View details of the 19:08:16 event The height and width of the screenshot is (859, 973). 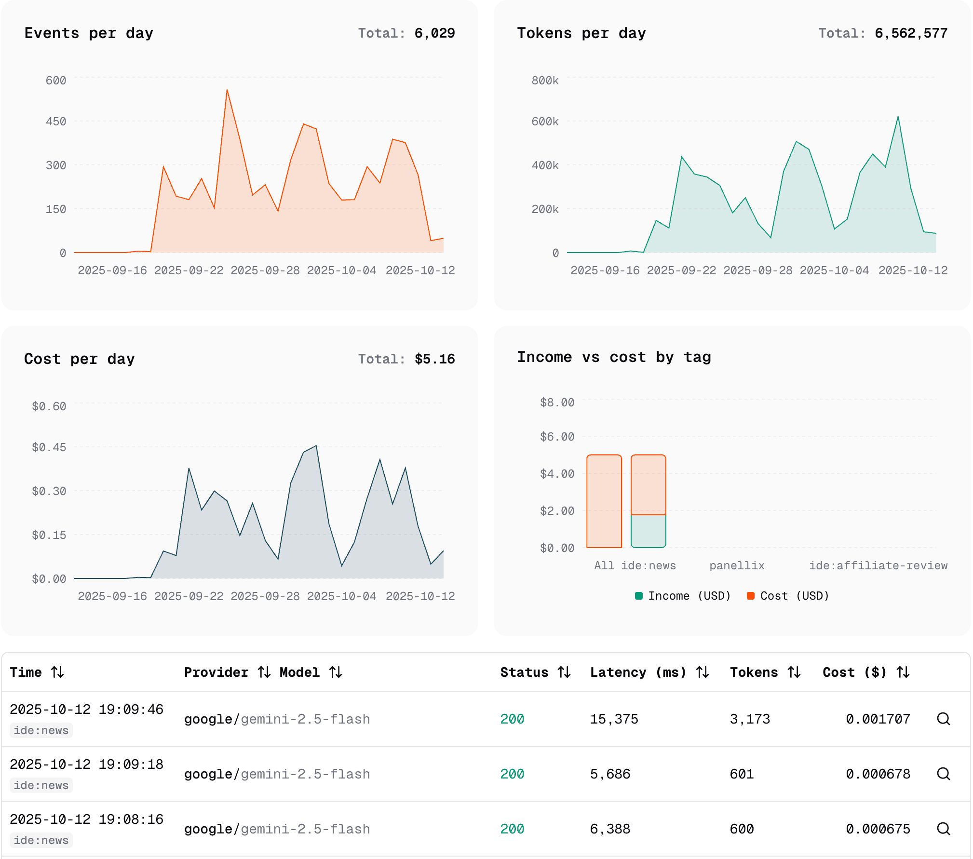pos(943,829)
